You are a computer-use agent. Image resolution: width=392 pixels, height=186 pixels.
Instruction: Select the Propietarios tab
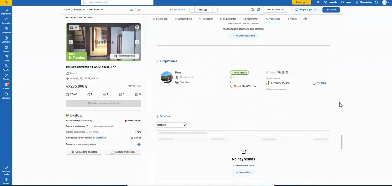click(x=273, y=19)
